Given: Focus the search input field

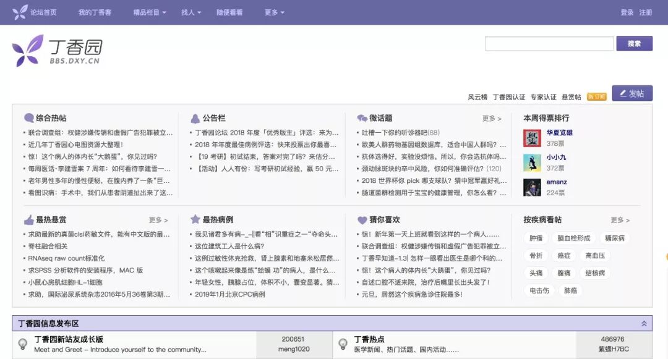Looking at the screenshot, I should 549,43.
